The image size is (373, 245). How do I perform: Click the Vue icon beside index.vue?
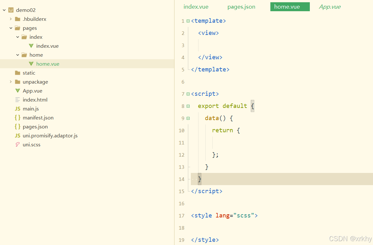[x=31, y=46]
